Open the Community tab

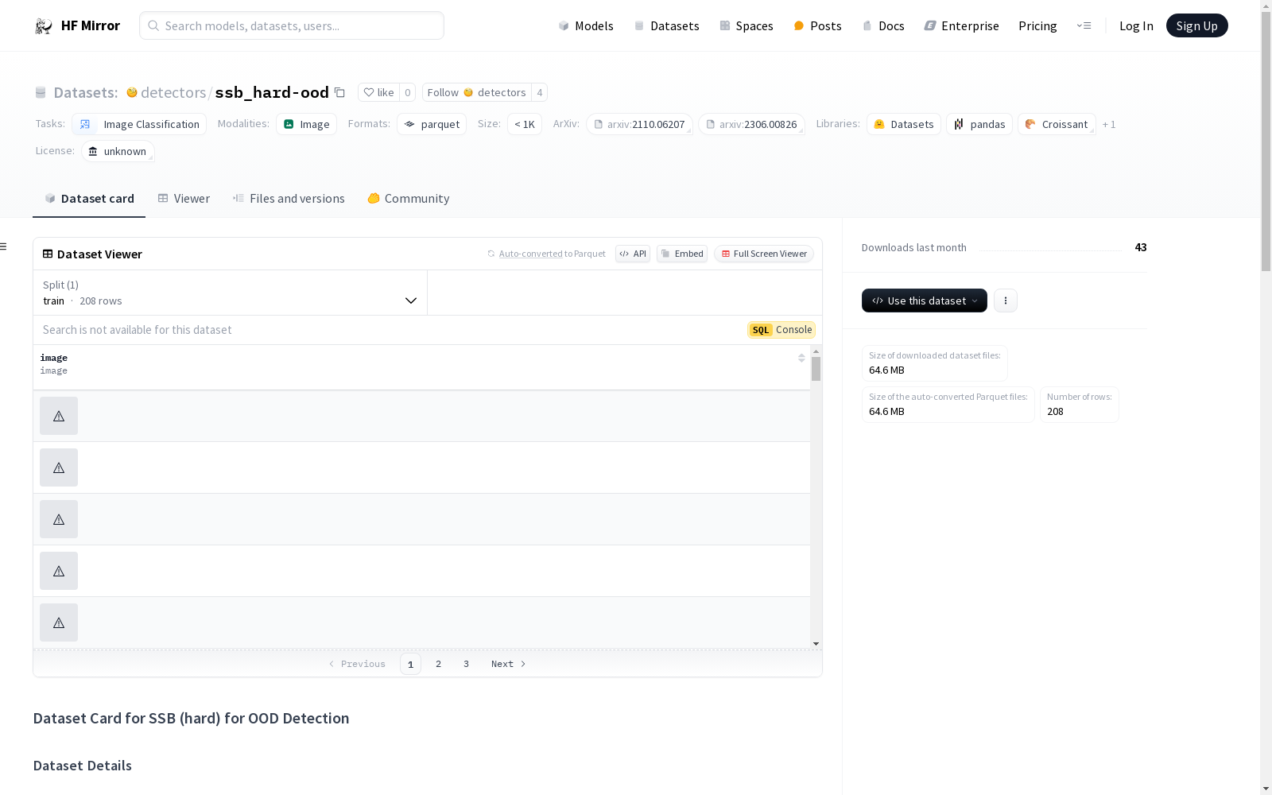pyautogui.click(x=409, y=199)
